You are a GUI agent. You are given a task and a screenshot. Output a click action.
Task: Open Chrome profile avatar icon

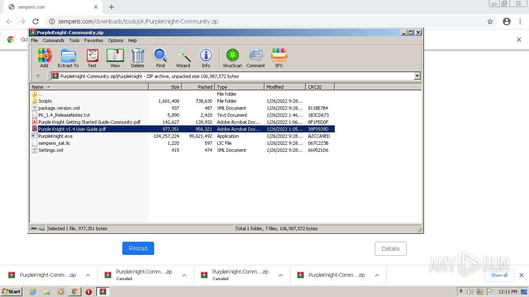(x=507, y=21)
